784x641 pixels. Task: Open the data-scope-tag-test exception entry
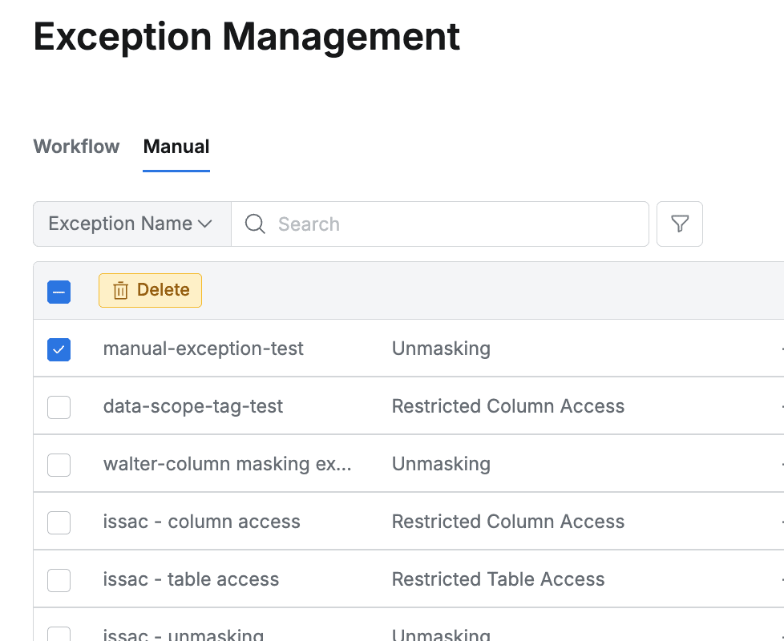pos(193,406)
